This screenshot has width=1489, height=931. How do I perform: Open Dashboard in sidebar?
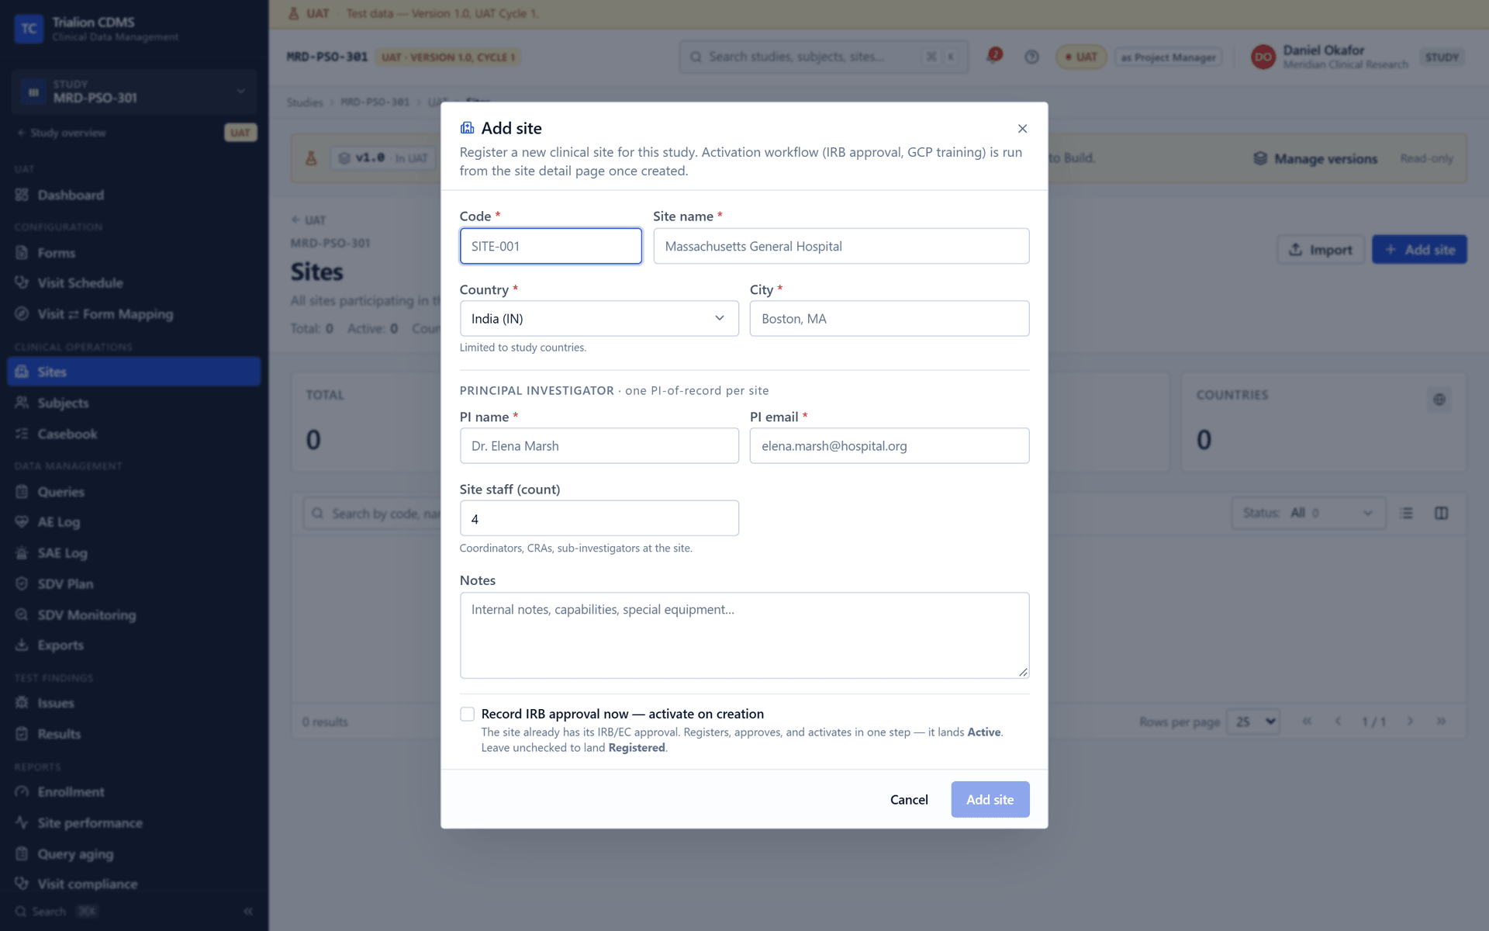(x=134, y=196)
